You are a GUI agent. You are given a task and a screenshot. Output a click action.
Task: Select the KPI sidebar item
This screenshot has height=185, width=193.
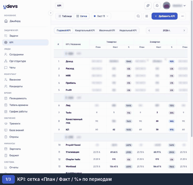point(25,42)
